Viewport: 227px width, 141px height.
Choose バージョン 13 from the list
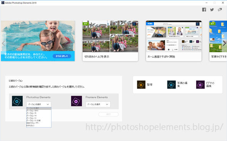[39, 118]
